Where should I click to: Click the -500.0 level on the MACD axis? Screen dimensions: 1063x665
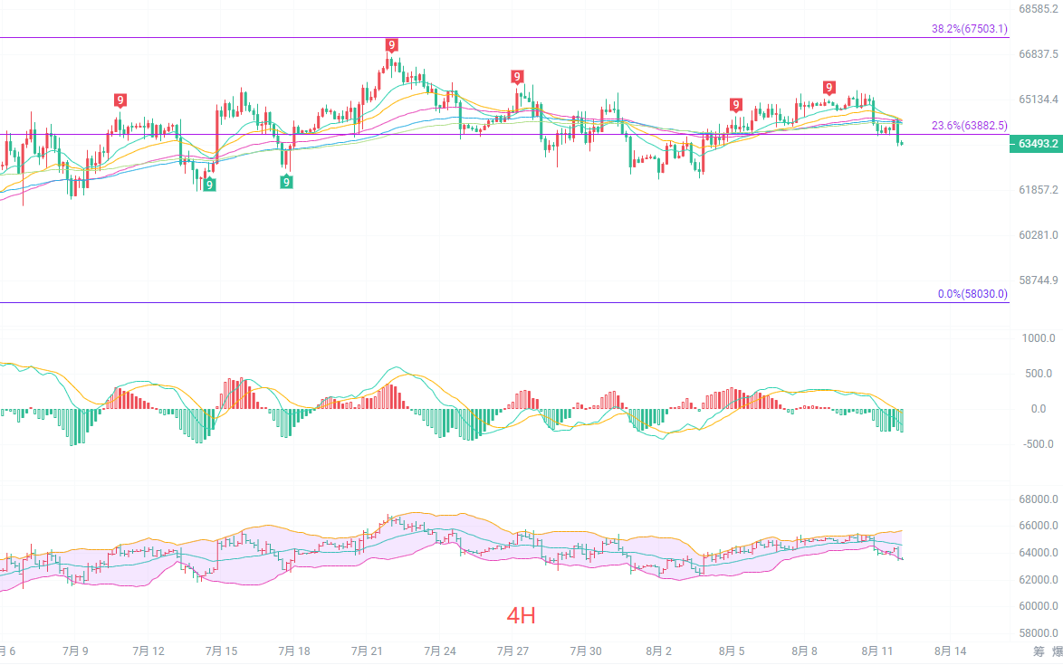pos(1038,444)
